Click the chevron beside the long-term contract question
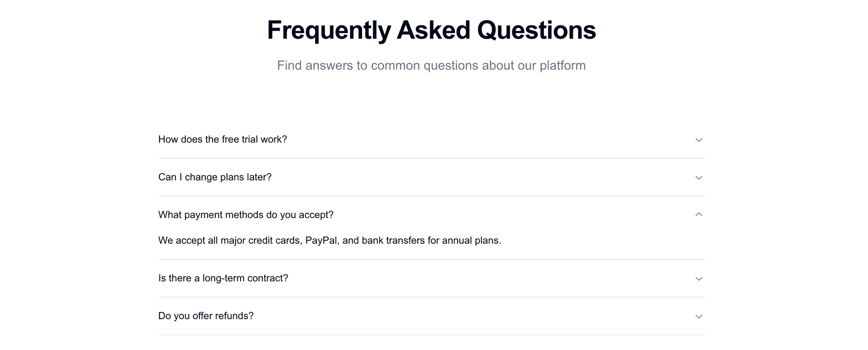 pyautogui.click(x=698, y=279)
